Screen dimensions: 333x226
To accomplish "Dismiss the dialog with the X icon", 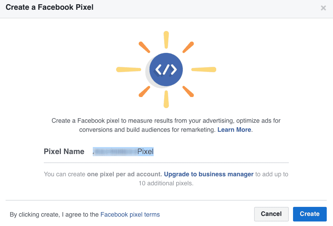I will tap(323, 8).
